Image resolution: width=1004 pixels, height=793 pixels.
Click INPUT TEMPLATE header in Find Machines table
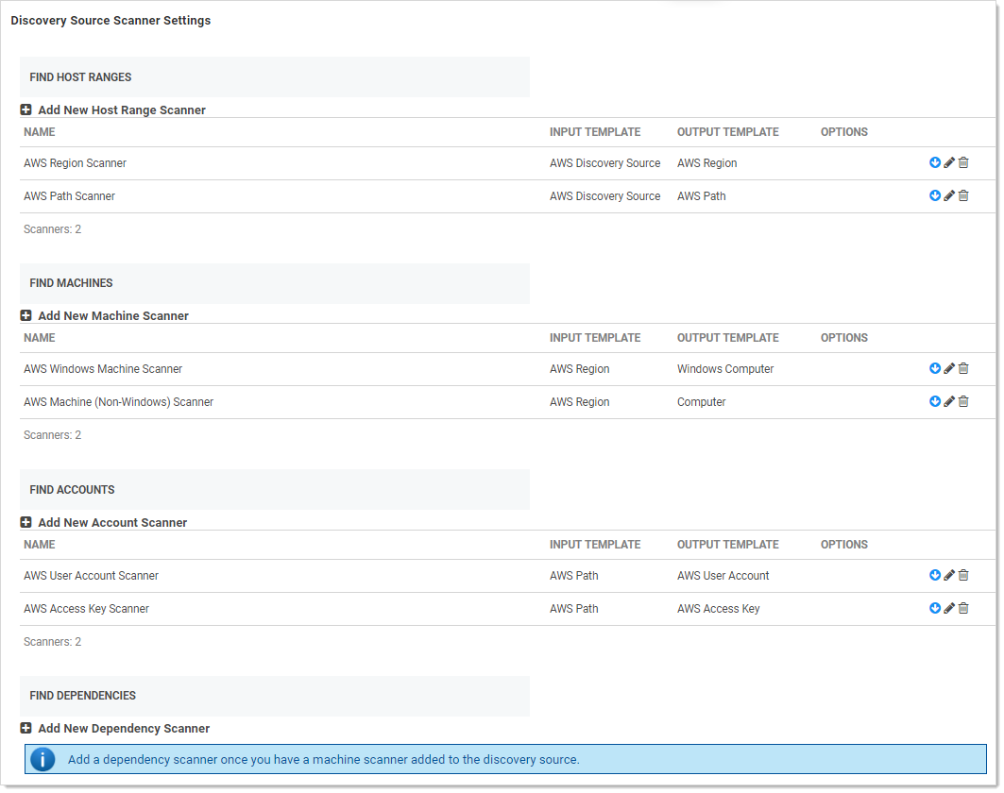(x=595, y=338)
